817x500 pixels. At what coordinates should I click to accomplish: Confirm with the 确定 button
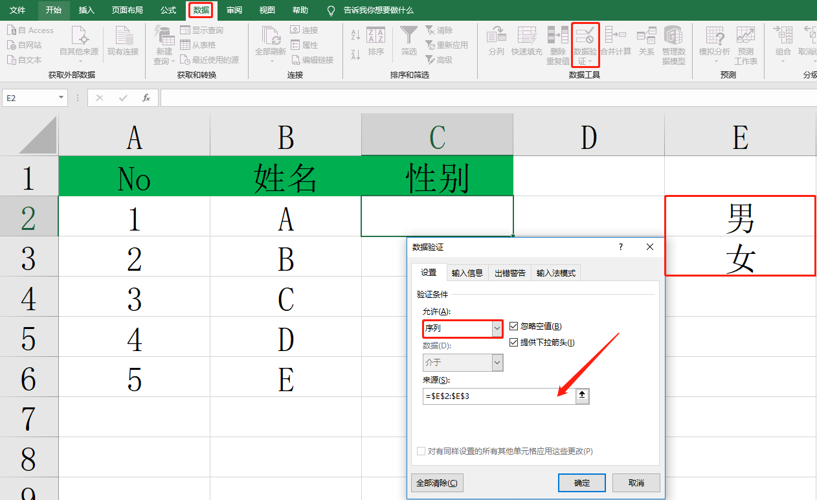582,483
